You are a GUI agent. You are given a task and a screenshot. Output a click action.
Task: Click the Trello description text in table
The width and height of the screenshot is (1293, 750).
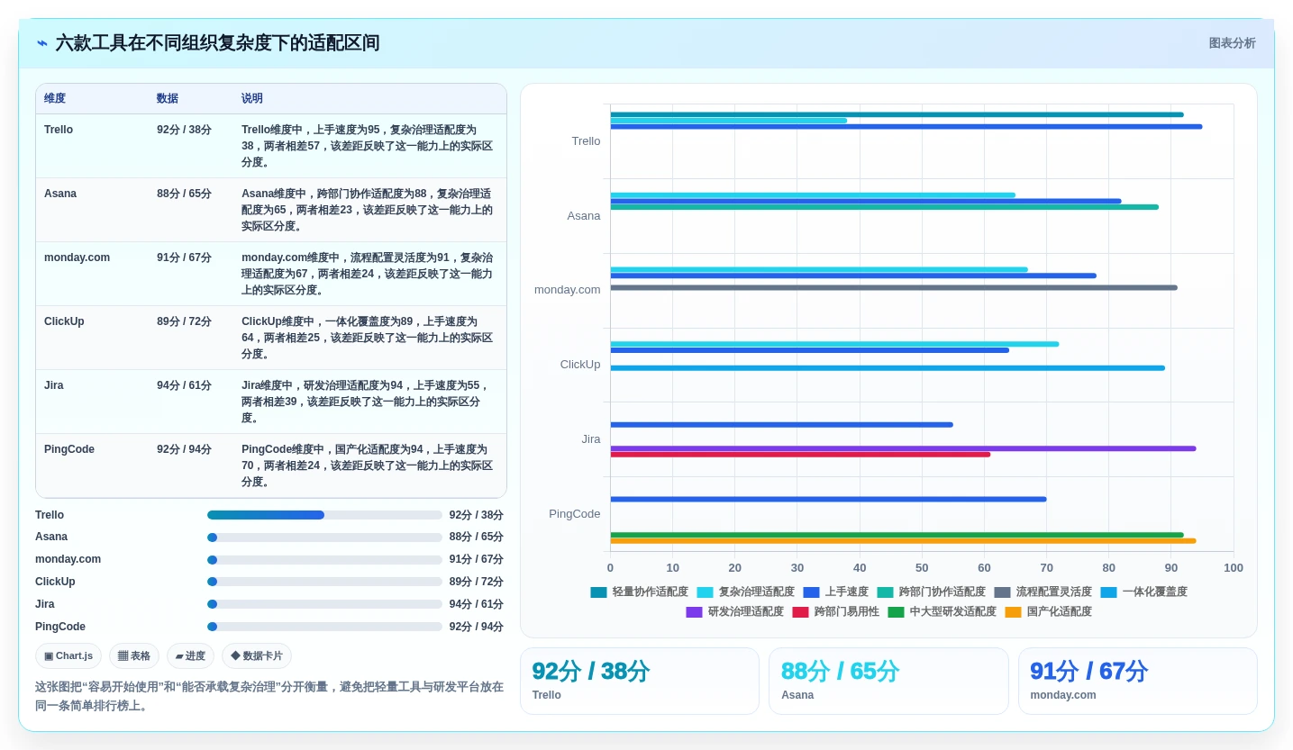click(368, 146)
